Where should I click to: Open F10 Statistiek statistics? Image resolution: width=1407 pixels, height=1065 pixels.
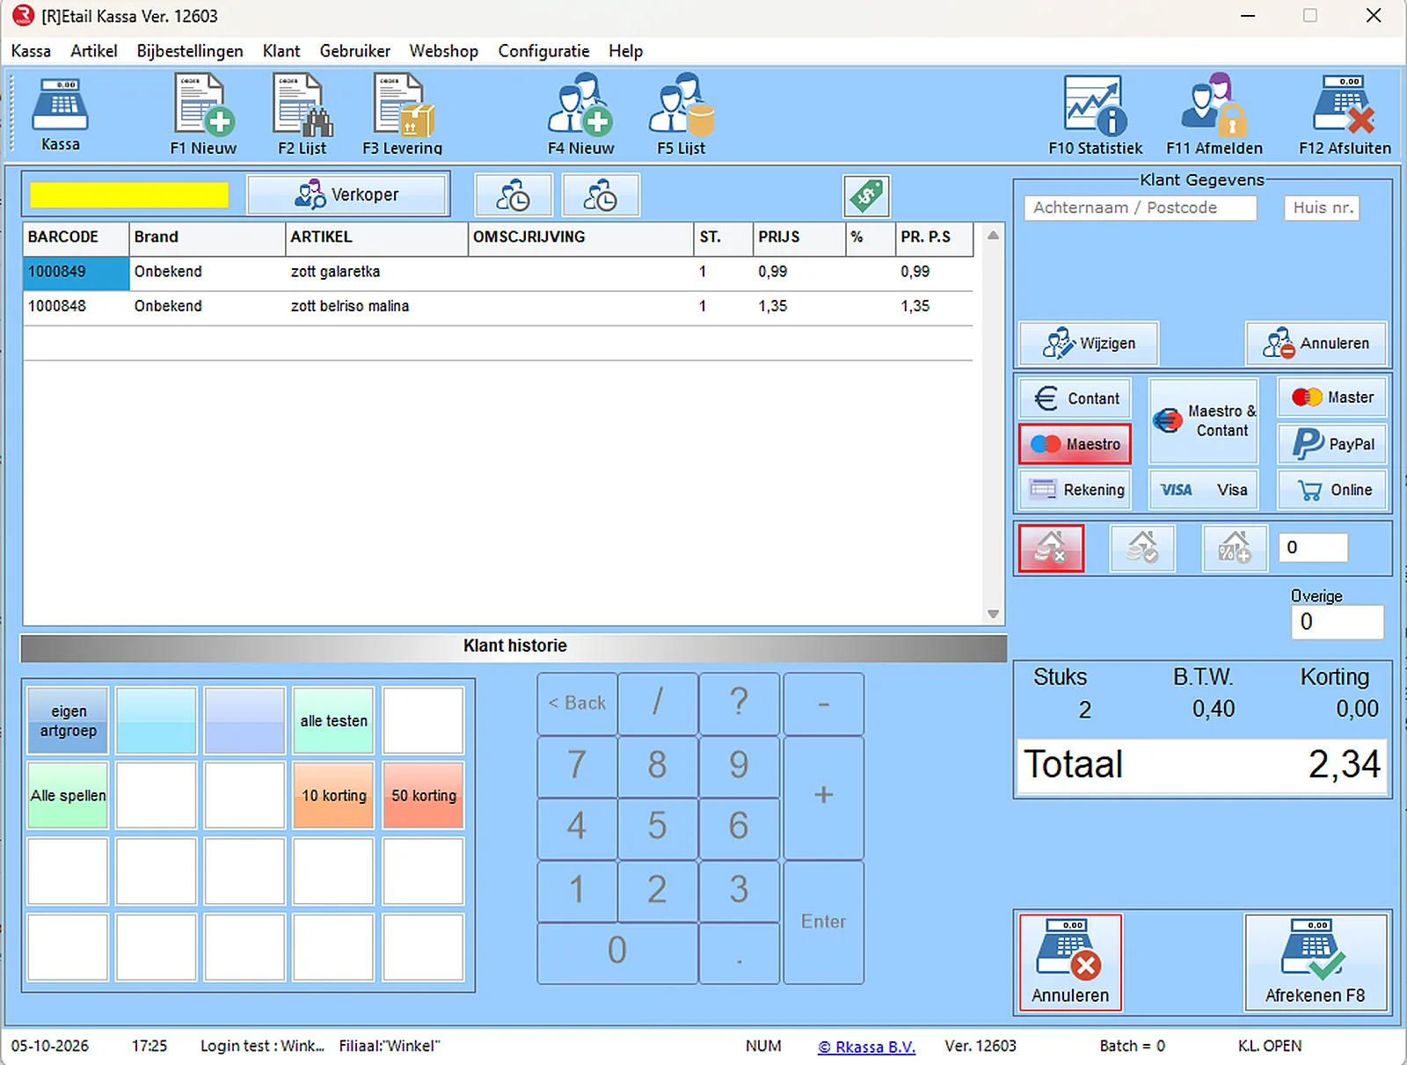(x=1095, y=114)
